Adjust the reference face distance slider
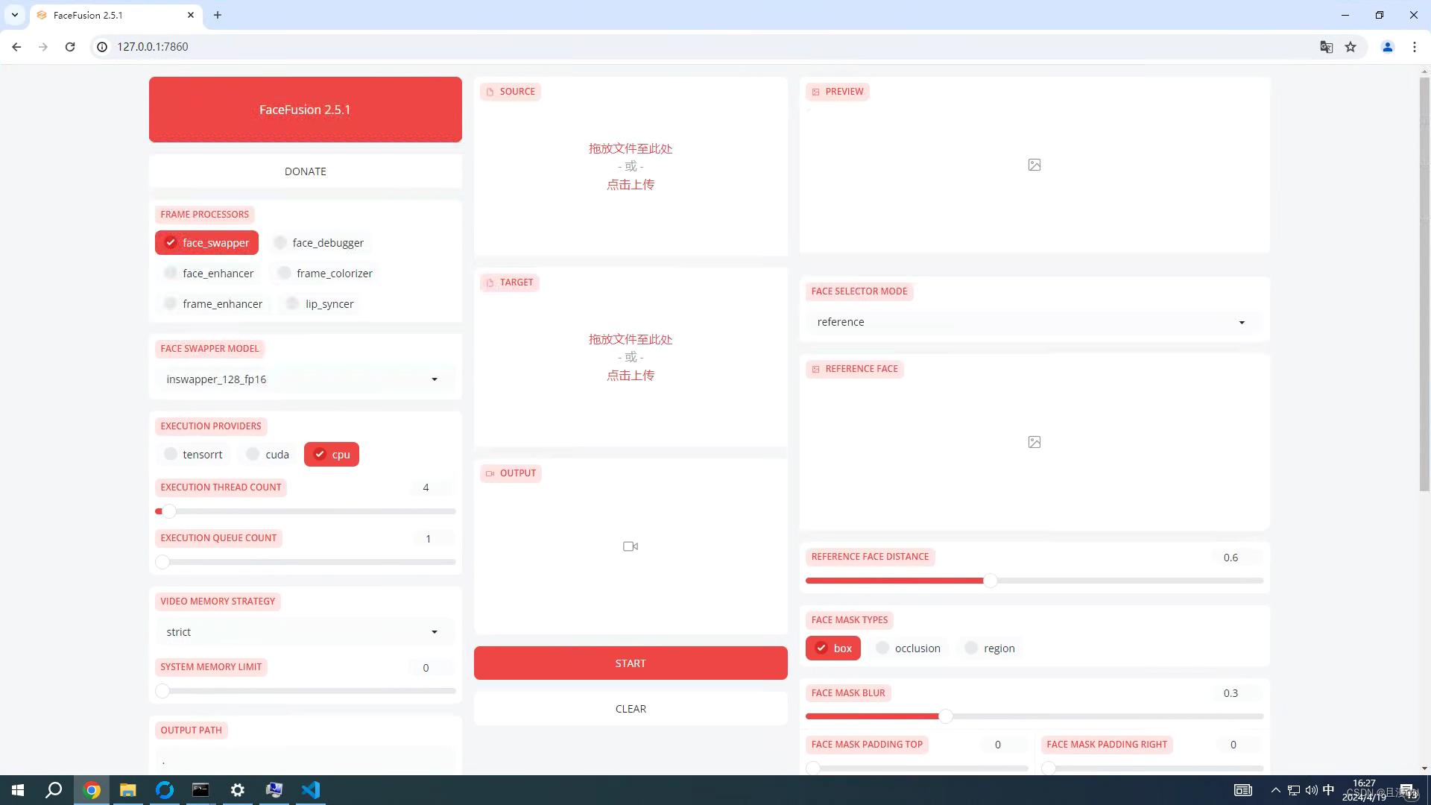The height and width of the screenshot is (805, 1431). tap(1034, 581)
